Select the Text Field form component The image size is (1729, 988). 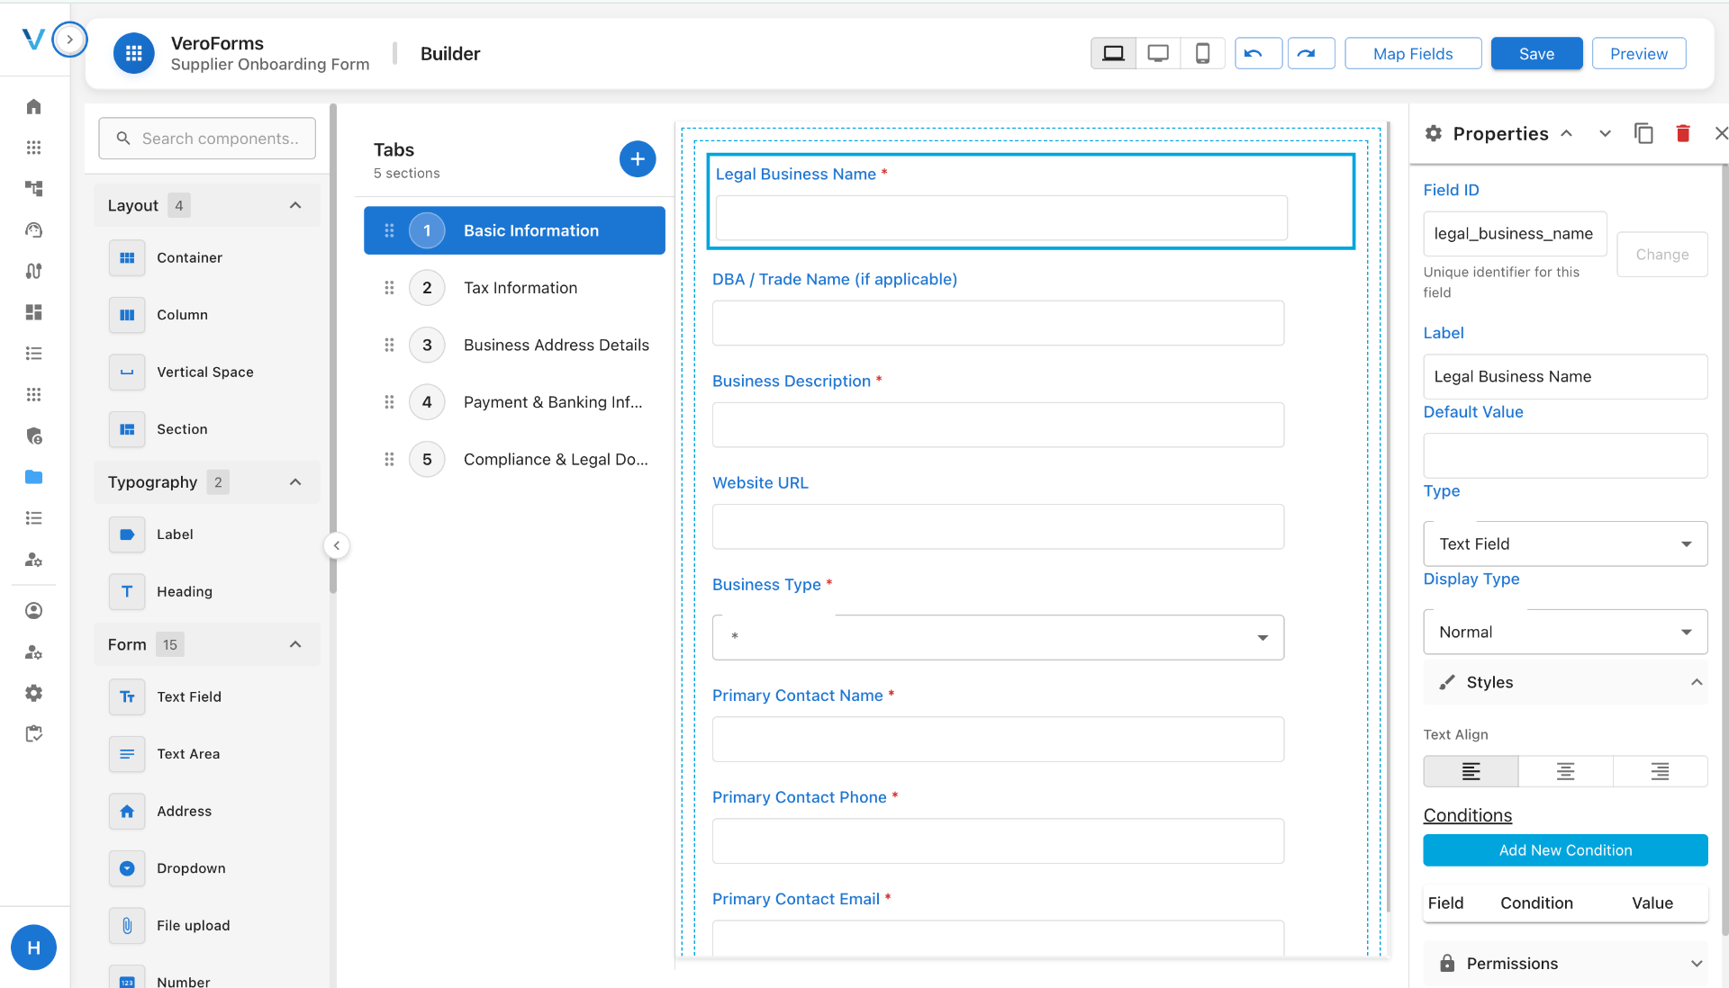click(x=207, y=696)
